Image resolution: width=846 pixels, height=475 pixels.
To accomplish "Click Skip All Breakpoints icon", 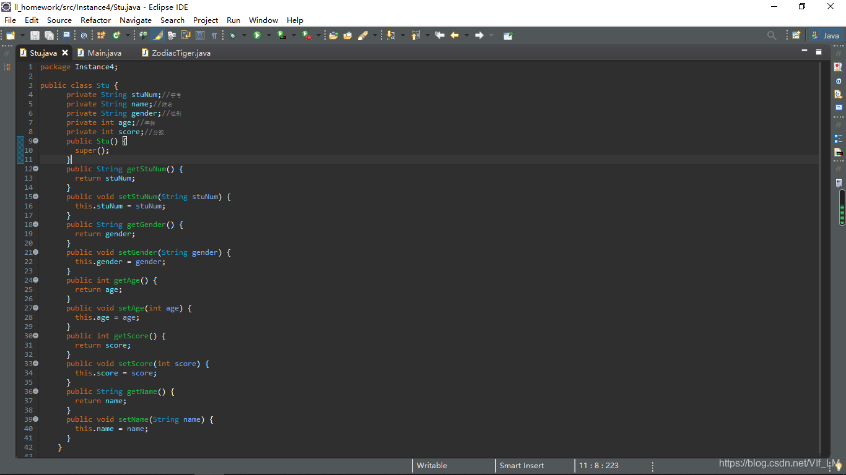I will coord(84,35).
